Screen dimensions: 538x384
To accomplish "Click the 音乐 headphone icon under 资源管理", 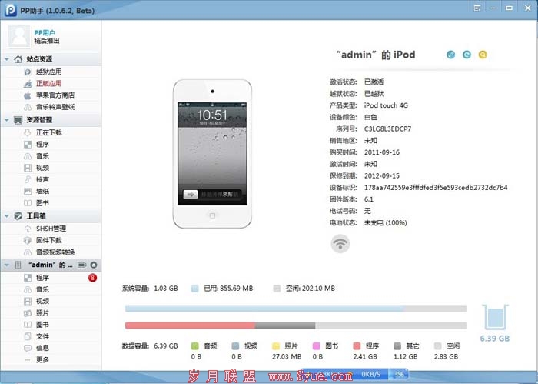I will 28,156.
